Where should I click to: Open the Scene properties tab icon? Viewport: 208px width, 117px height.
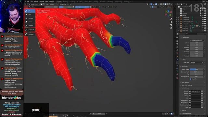177,50
